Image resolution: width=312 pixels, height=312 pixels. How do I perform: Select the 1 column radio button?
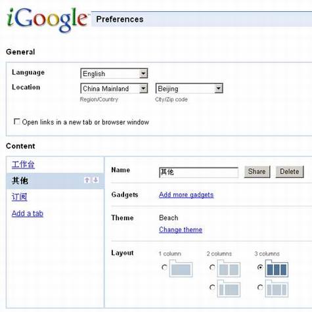pos(164,267)
